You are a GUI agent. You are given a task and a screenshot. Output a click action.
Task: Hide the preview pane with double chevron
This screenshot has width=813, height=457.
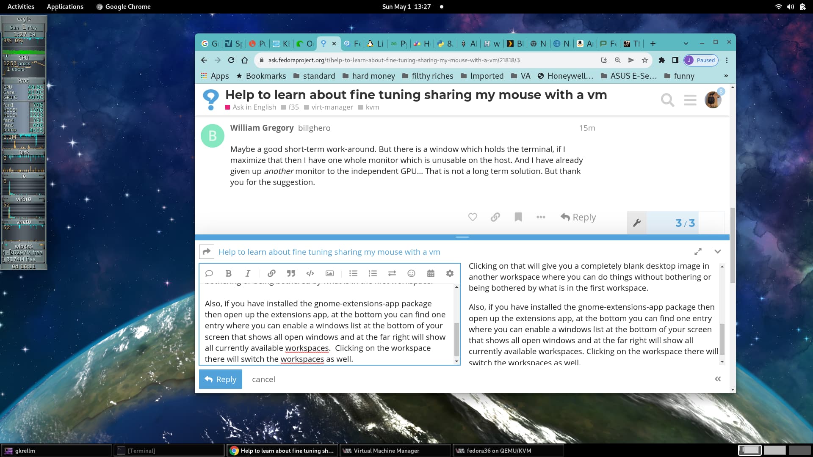pyautogui.click(x=718, y=379)
